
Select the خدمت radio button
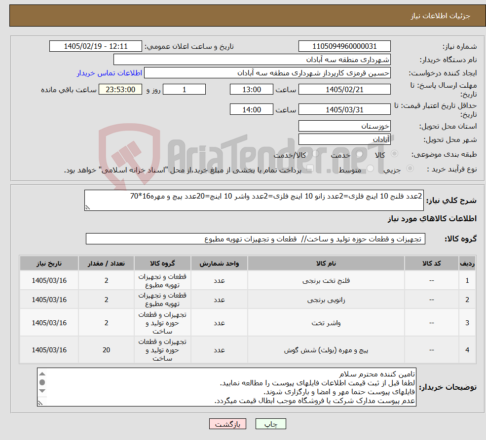tap(360, 154)
